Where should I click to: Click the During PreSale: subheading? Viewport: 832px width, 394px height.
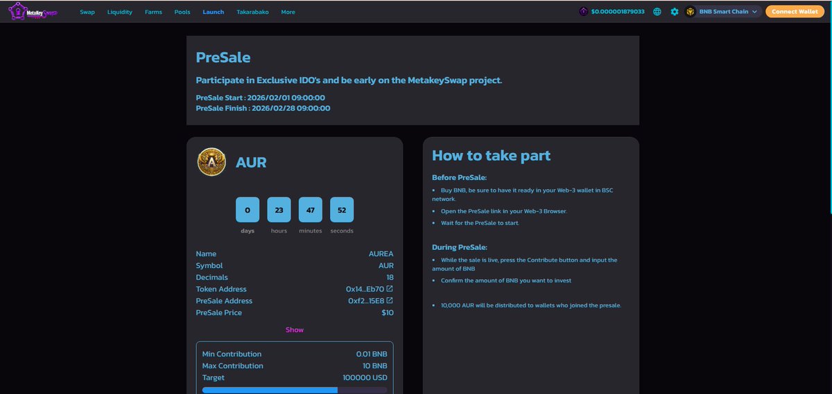(460, 247)
